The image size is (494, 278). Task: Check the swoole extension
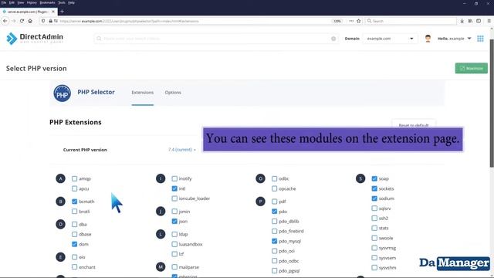click(374, 238)
